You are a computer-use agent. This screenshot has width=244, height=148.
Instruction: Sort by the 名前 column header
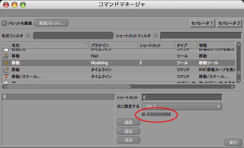pyautogui.click(x=50, y=45)
